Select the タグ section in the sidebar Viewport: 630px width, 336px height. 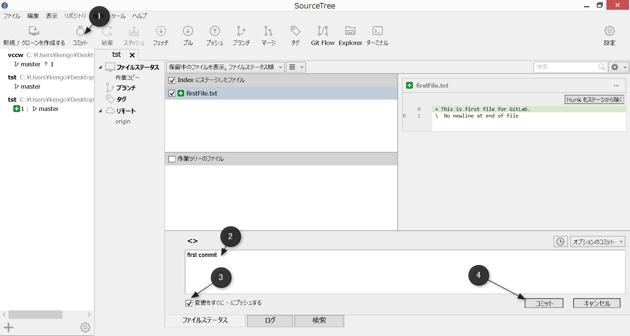click(x=121, y=99)
